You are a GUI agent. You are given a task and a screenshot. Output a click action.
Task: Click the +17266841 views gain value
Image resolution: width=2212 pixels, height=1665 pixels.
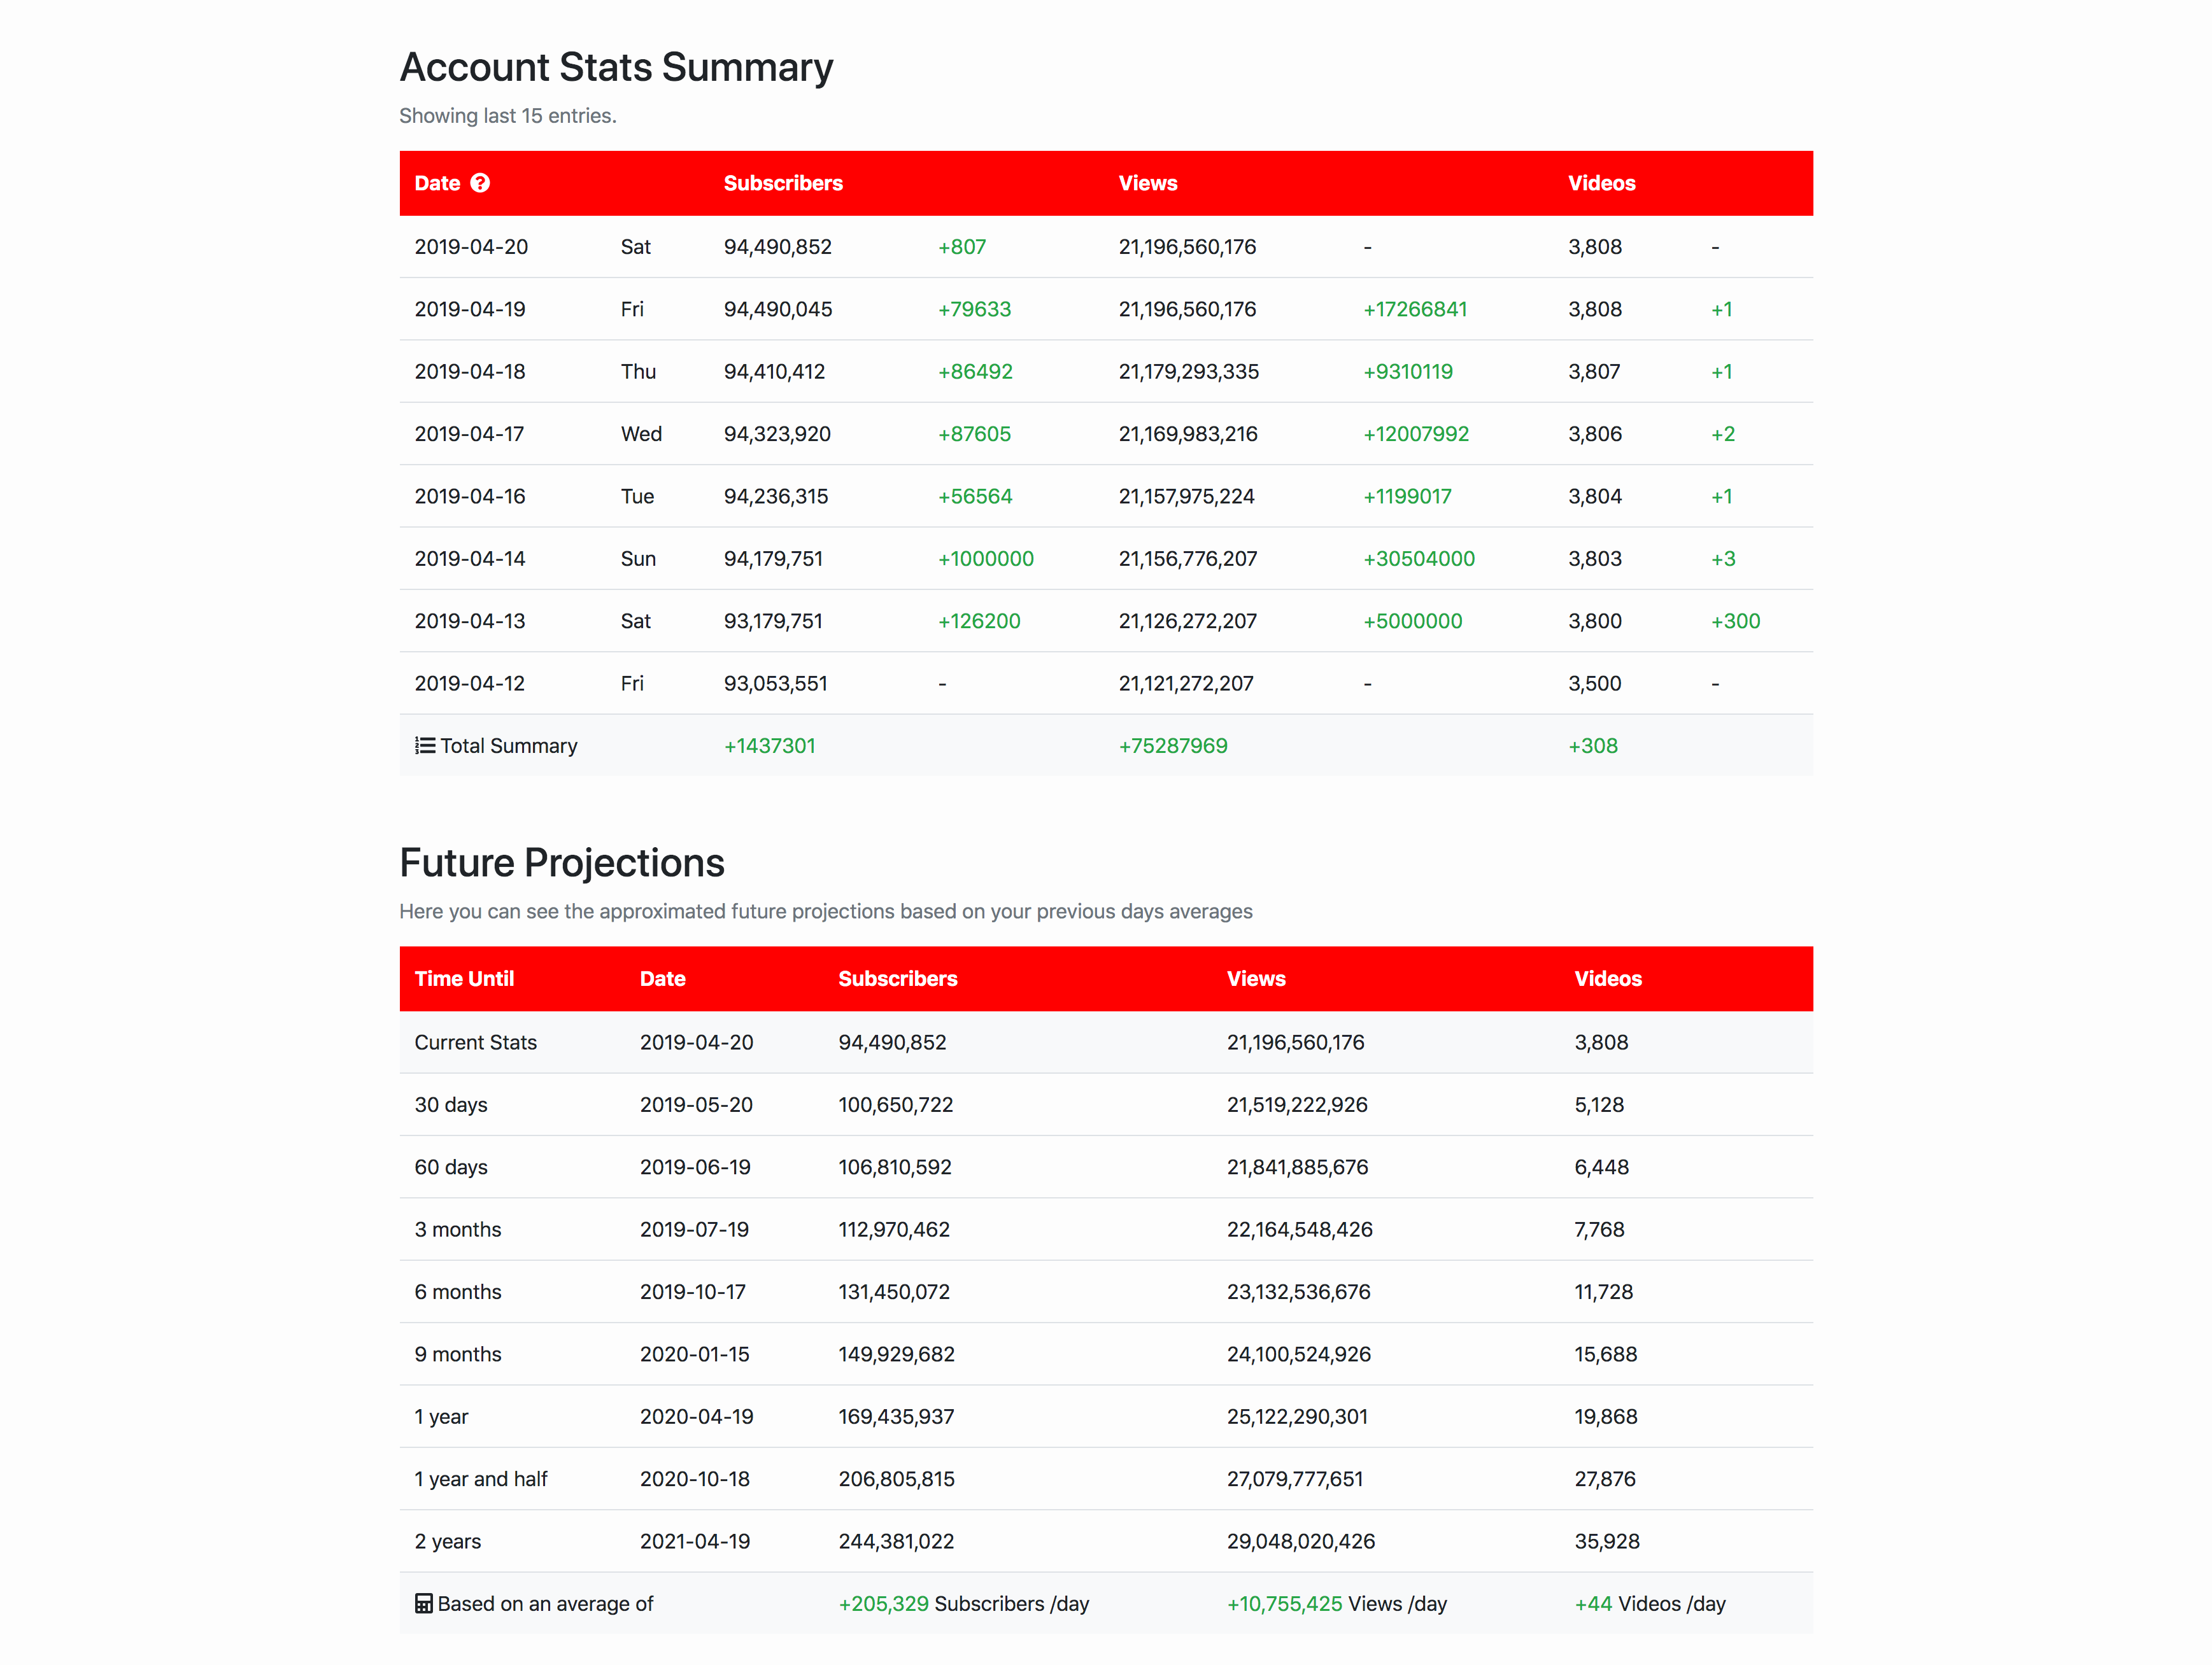(x=1414, y=309)
